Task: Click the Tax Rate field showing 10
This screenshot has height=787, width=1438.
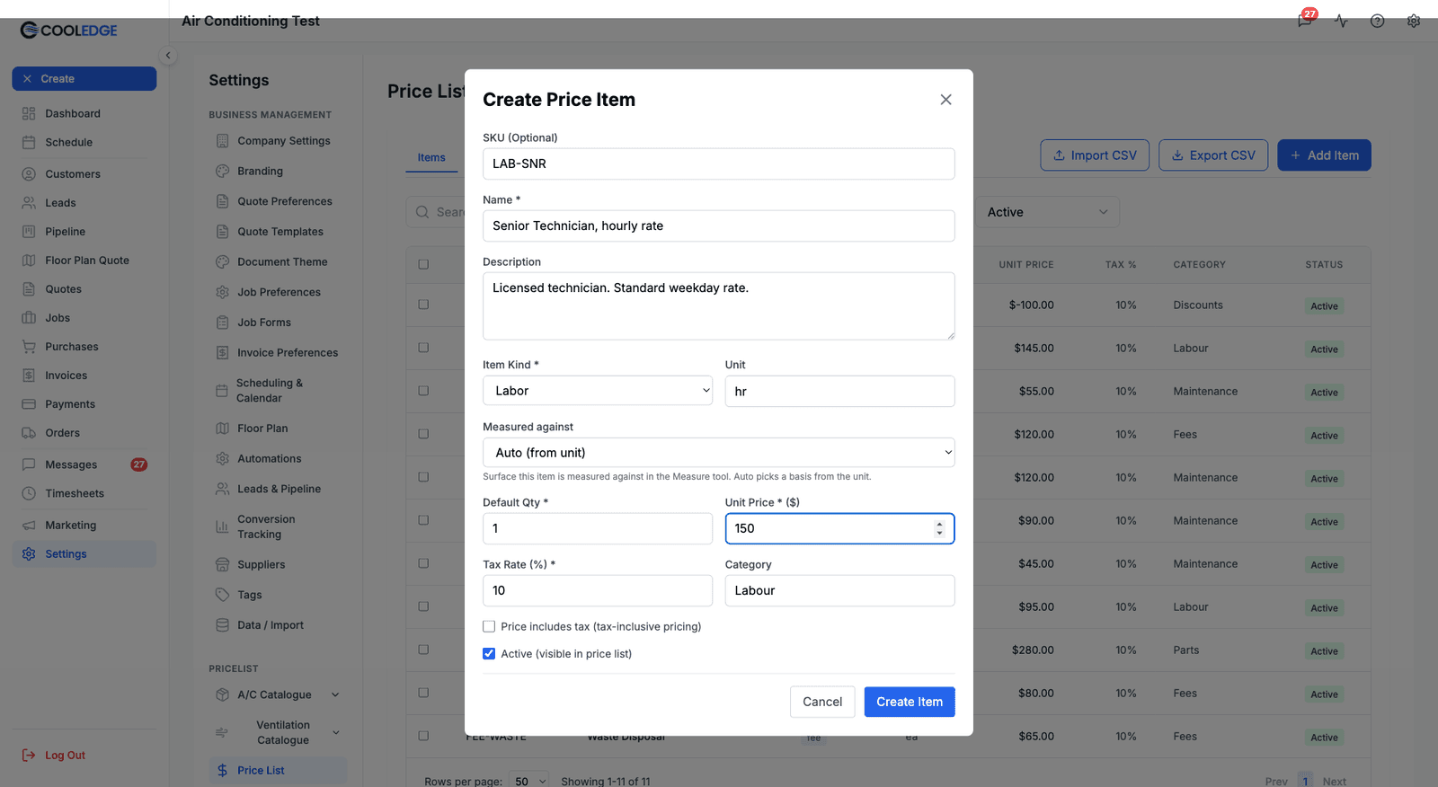Action: (598, 590)
